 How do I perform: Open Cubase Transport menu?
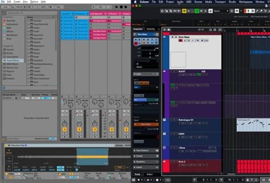(x=220, y=2)
